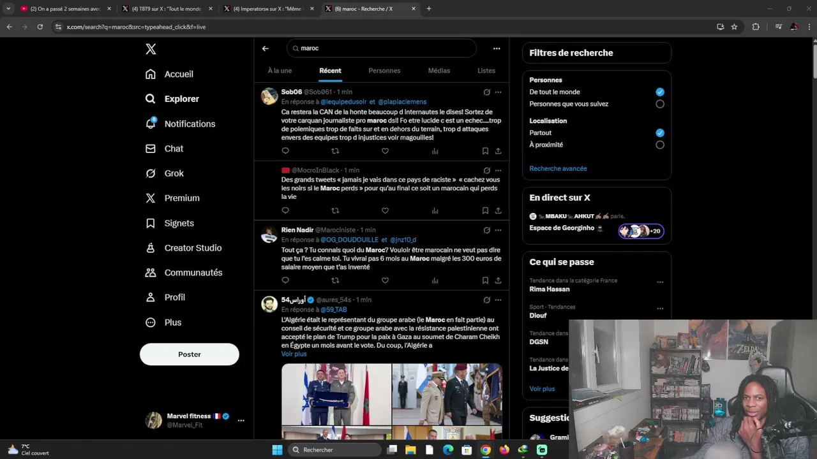Open Marvel fitness account options menu

pos(241,421)
